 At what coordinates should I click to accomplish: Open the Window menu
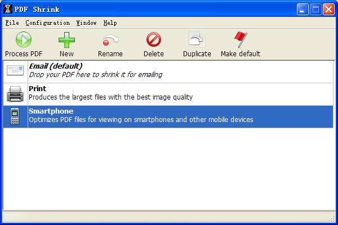point(86,22)
